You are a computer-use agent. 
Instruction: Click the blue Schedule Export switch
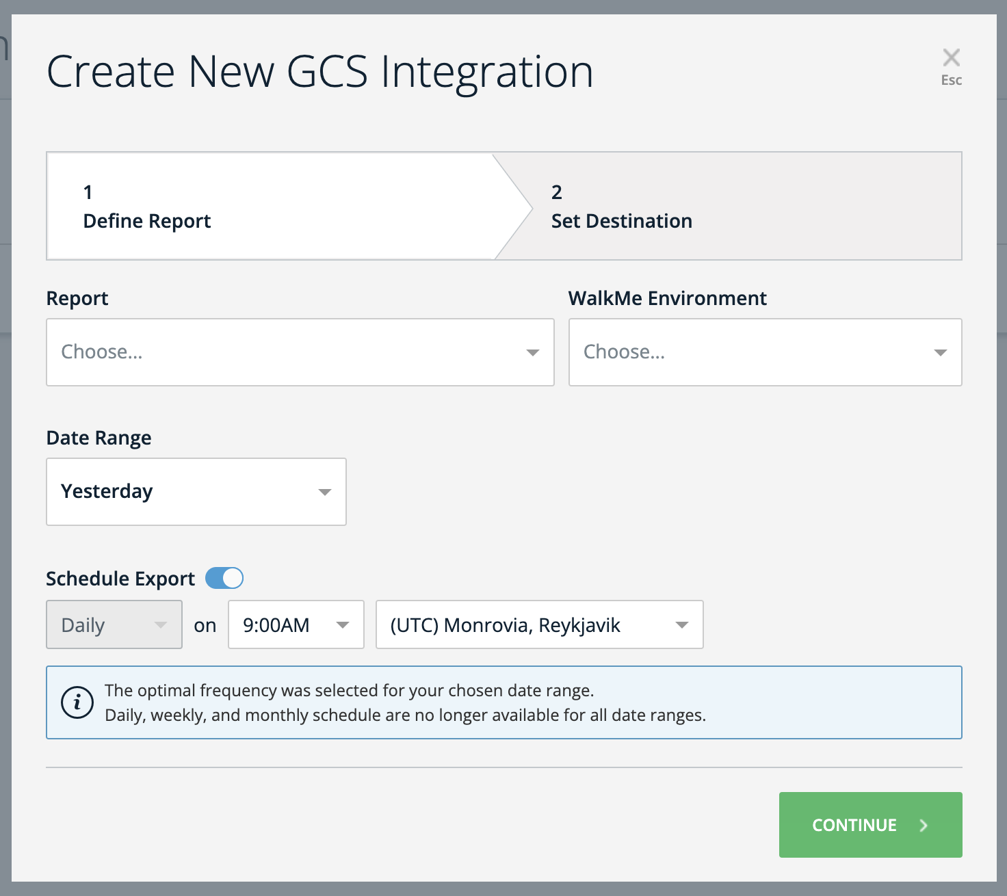(x=225, y=578)
